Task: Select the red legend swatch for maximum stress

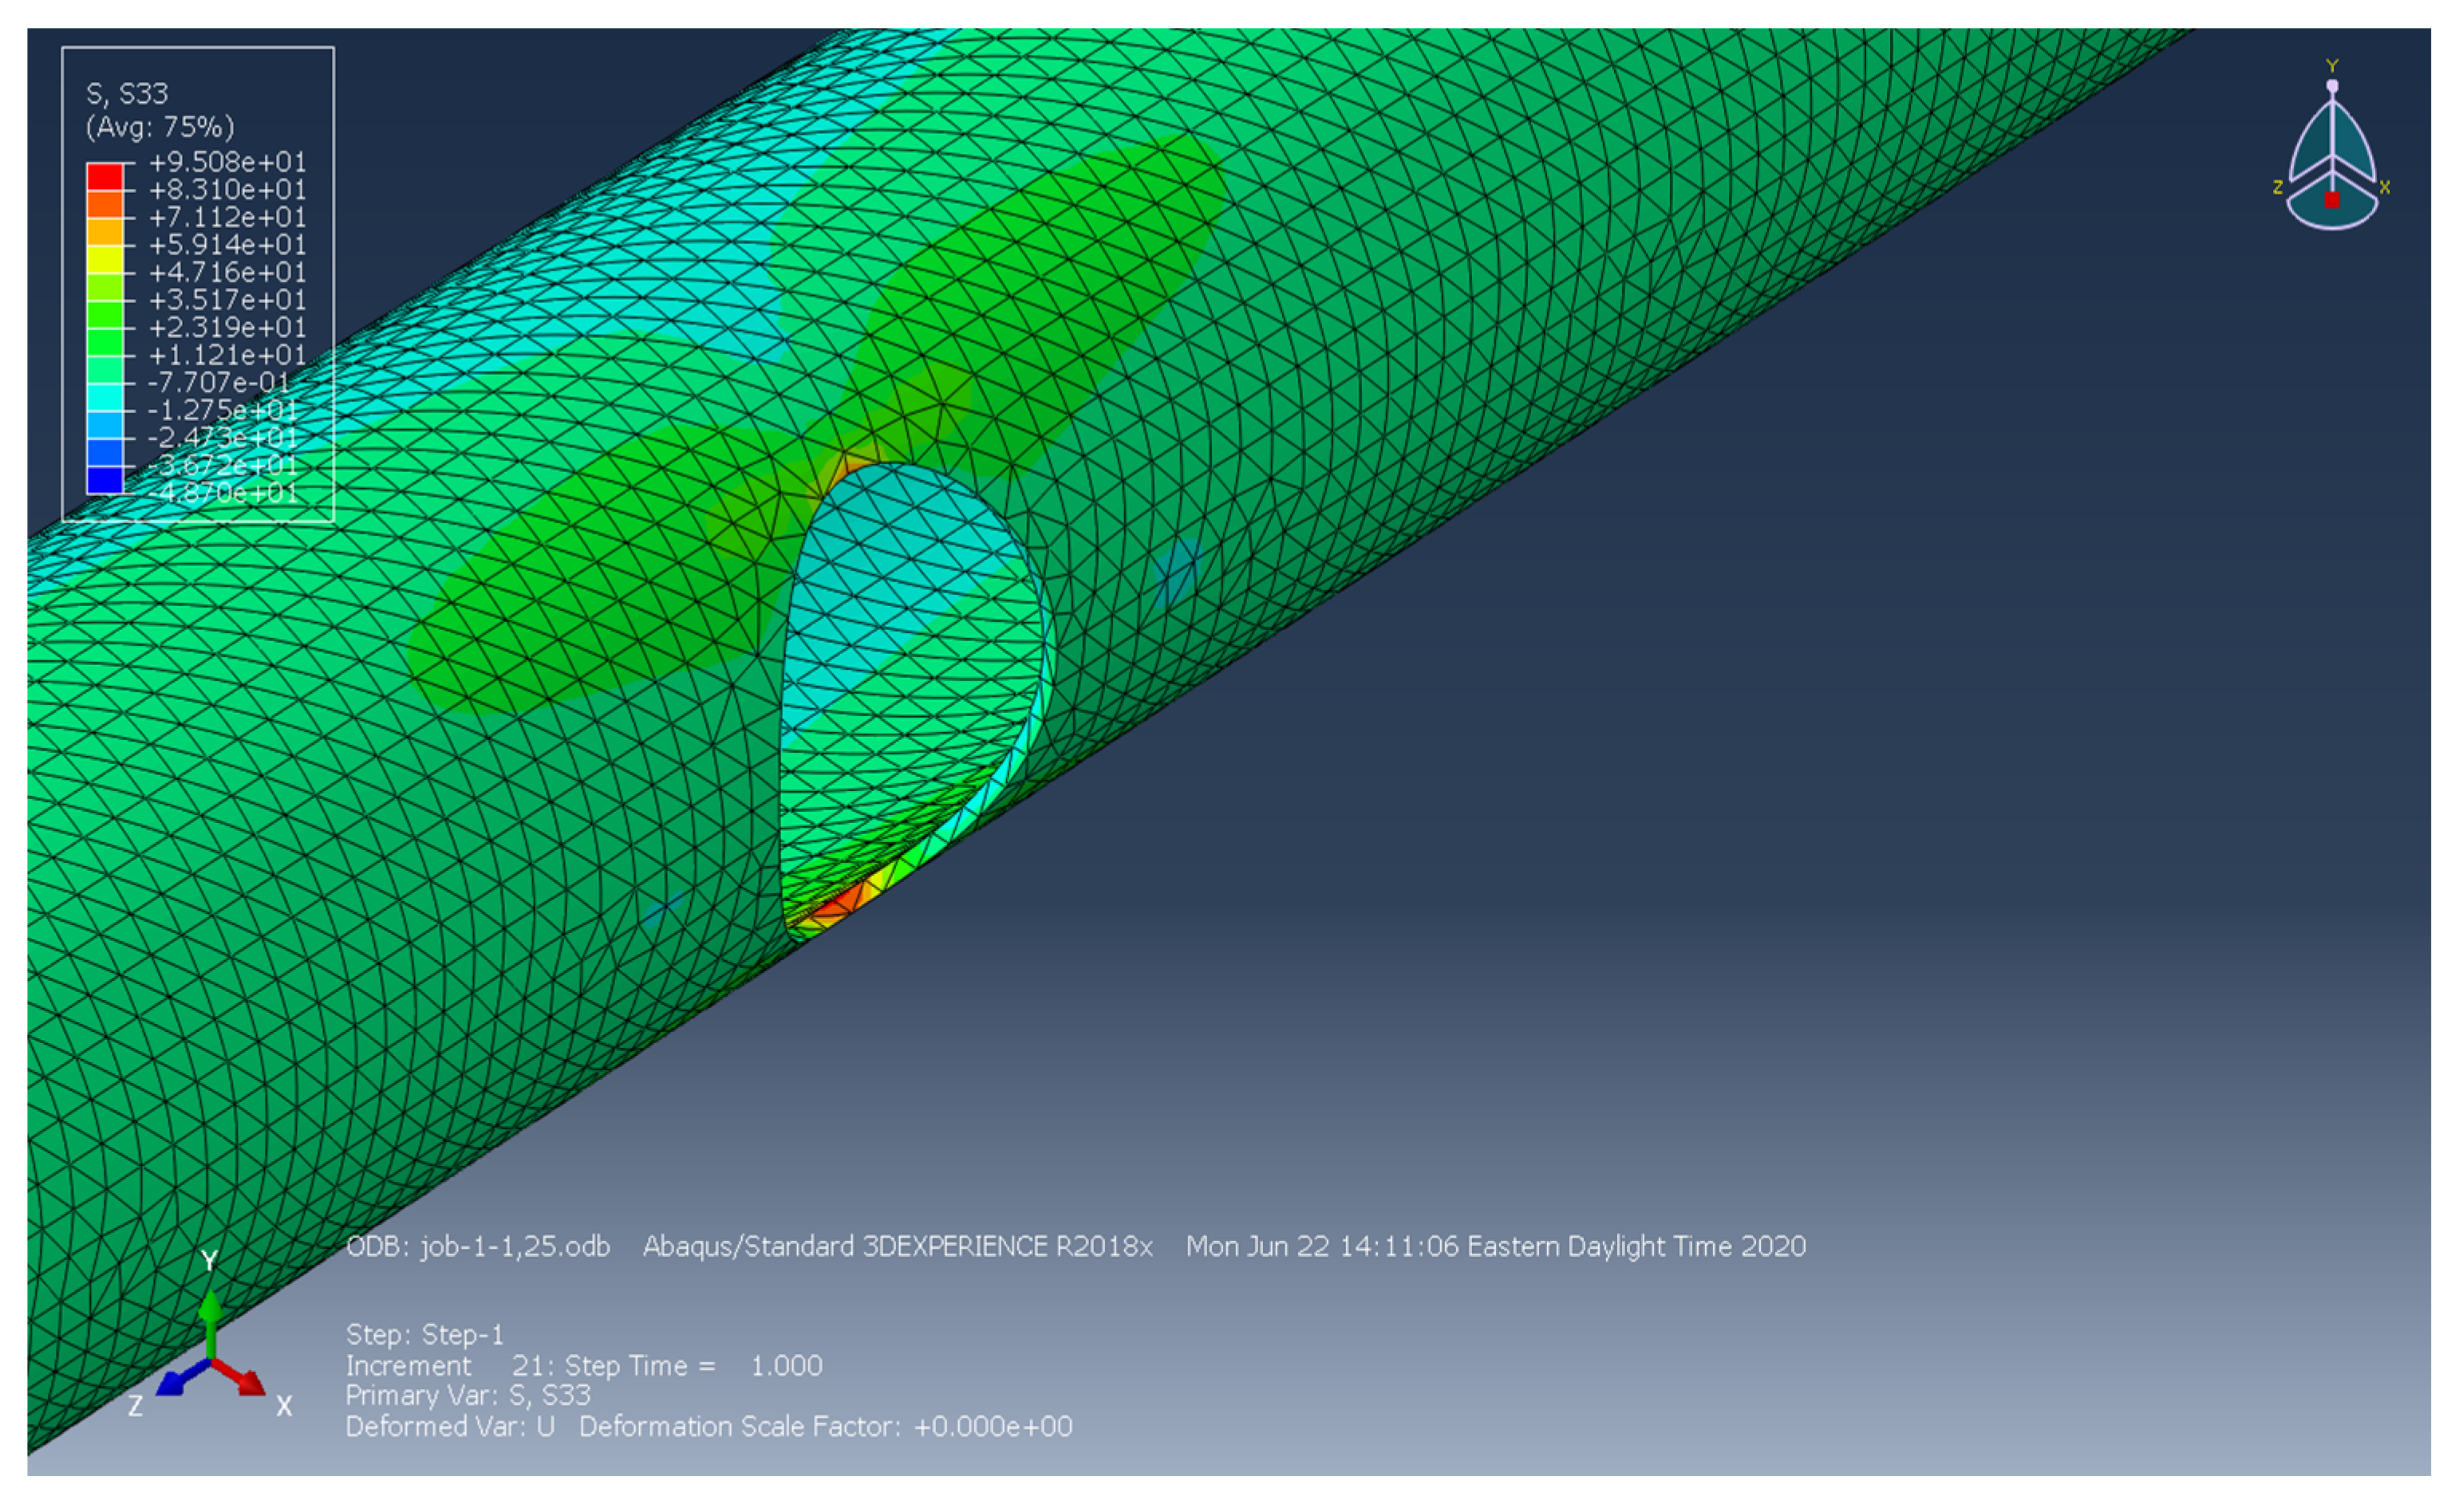Action: pos(105,177)
